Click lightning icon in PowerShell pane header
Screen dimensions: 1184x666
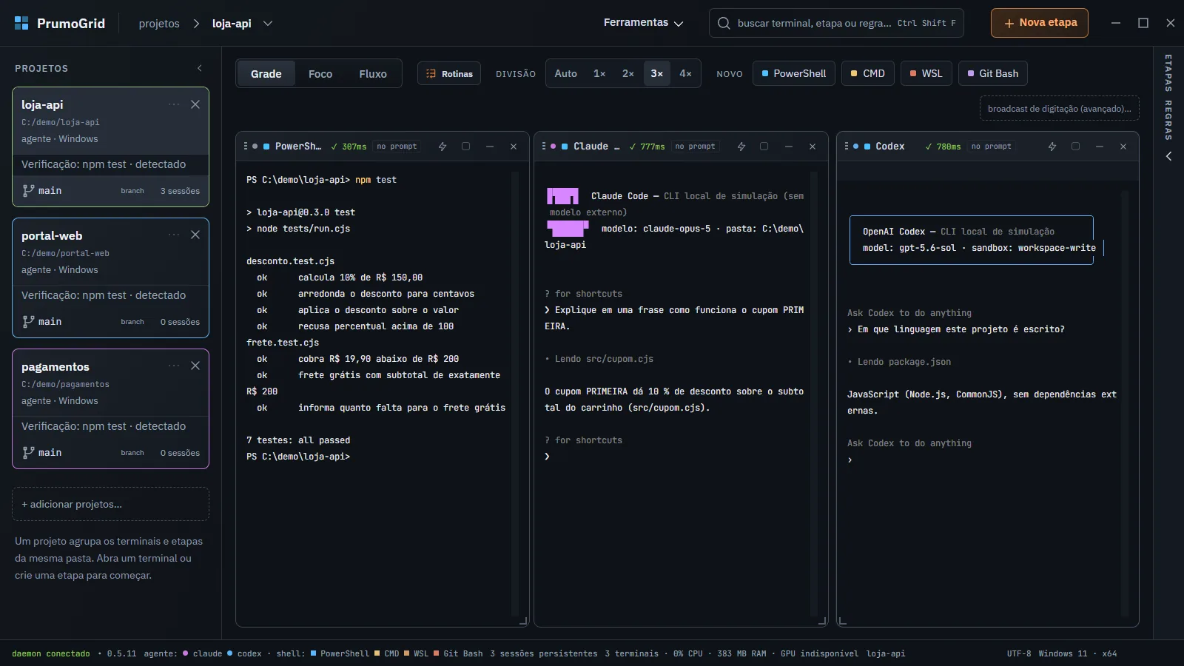tap(443, 147)
